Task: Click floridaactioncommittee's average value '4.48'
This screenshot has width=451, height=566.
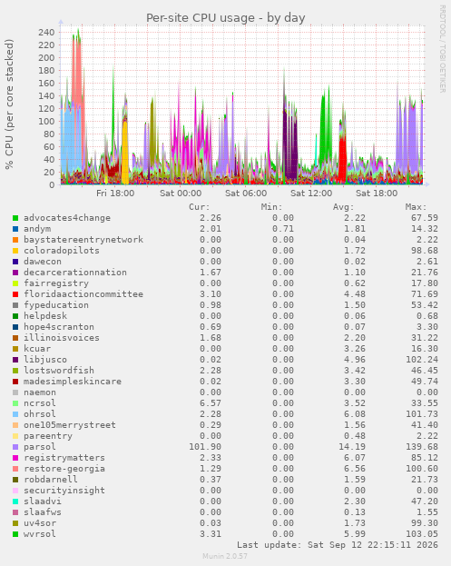Action: pos(355,294)
